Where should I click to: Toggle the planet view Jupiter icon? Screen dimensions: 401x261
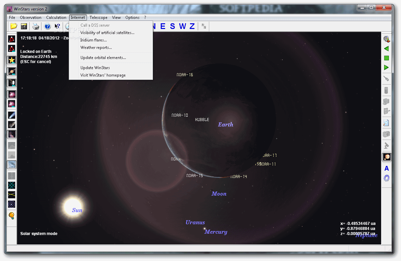click(387, 157)
